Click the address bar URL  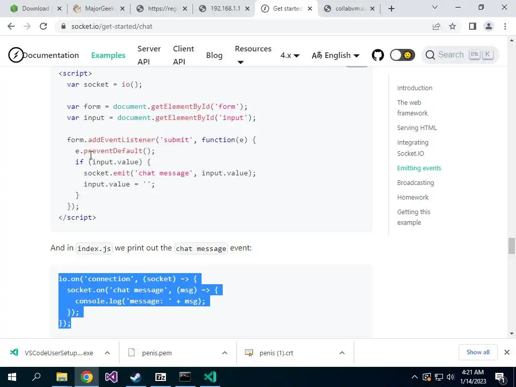pyautogui.click(x=112, y=26)
